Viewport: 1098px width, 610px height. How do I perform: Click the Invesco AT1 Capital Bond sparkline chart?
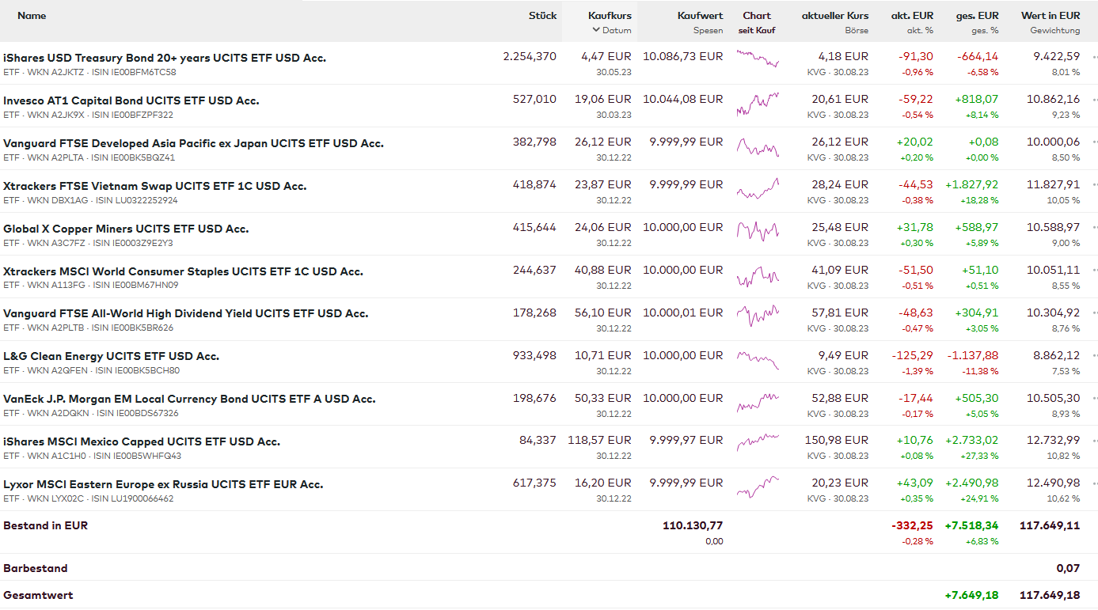tap(758, 105)
